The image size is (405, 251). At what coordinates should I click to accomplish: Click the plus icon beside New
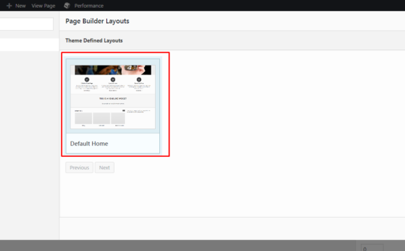9,6
